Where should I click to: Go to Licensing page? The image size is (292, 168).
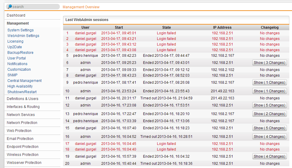(x=15, y=41)
